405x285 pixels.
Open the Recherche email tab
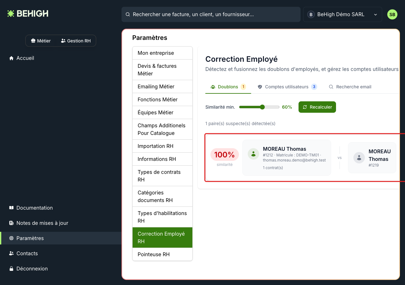(x=350, y=87)
